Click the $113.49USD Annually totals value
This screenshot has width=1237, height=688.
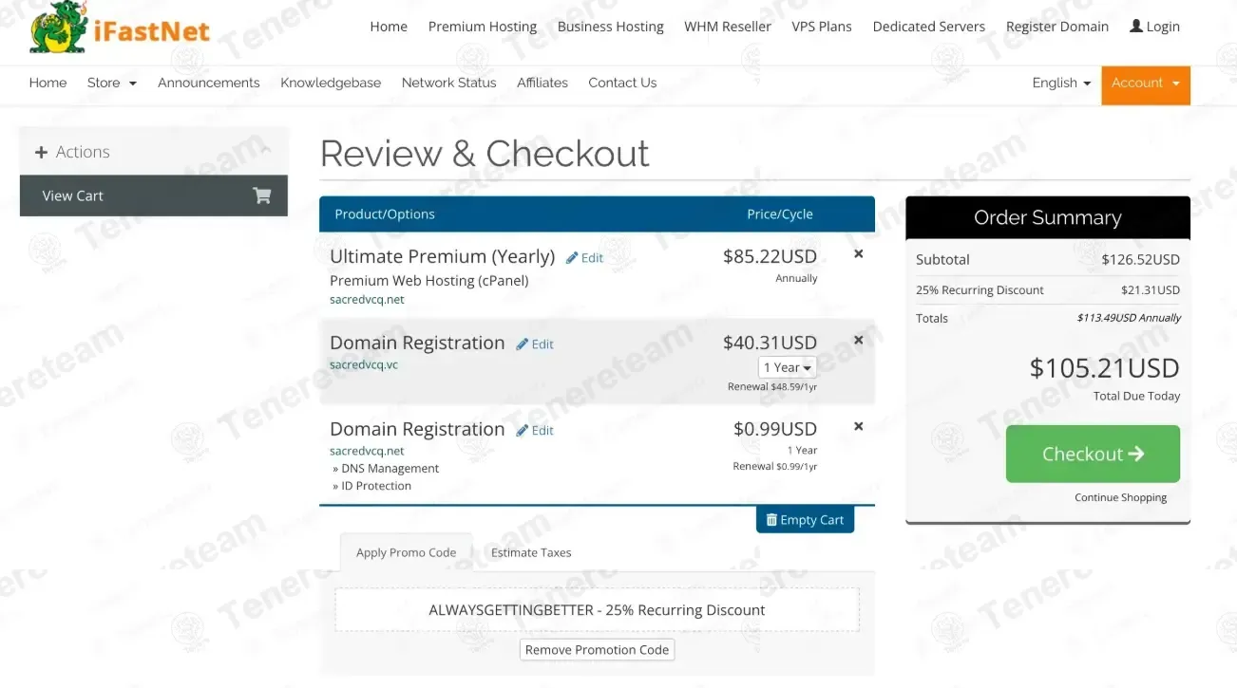click(1129, 318)
